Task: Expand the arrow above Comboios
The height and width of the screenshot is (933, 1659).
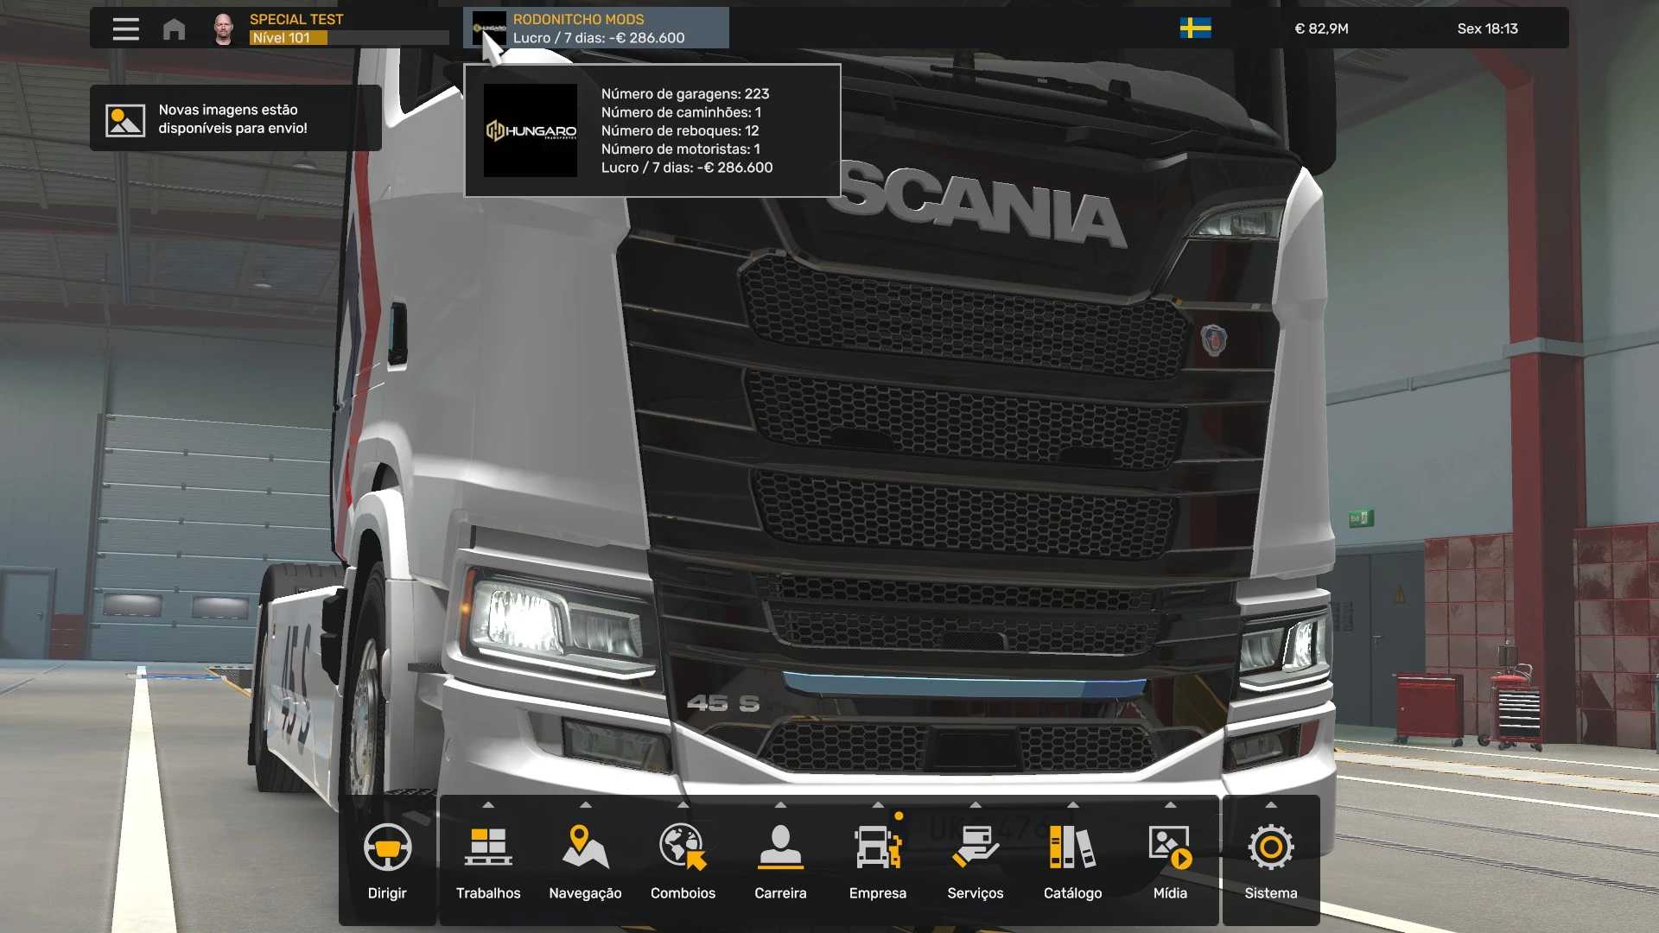Action: (683, 805)
